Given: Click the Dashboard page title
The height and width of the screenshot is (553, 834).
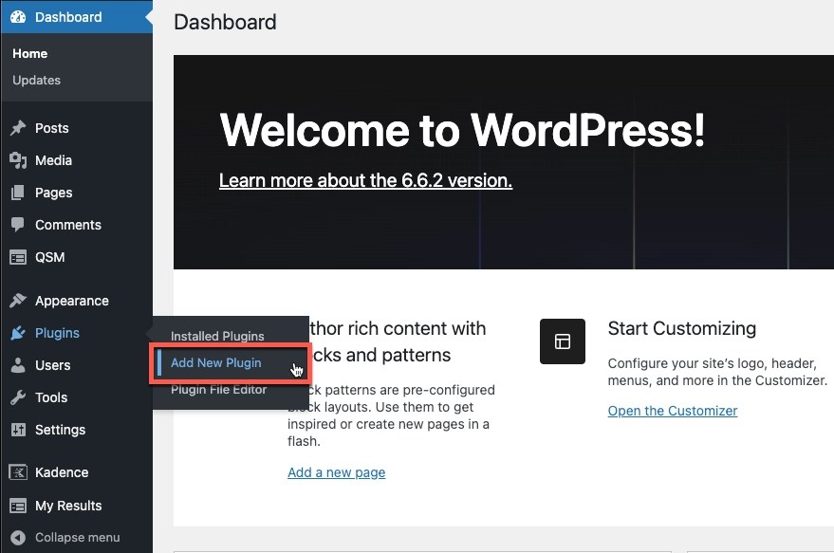Looking at the screenshot, I should coord(225,23).
